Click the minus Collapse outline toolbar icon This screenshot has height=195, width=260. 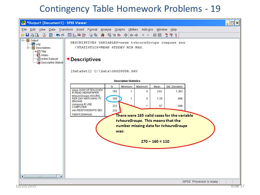pyautogui.click(x=148, y=35)
